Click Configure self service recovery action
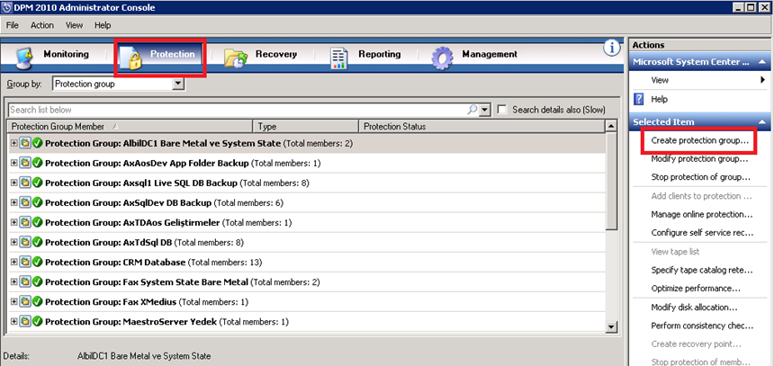 701,232
